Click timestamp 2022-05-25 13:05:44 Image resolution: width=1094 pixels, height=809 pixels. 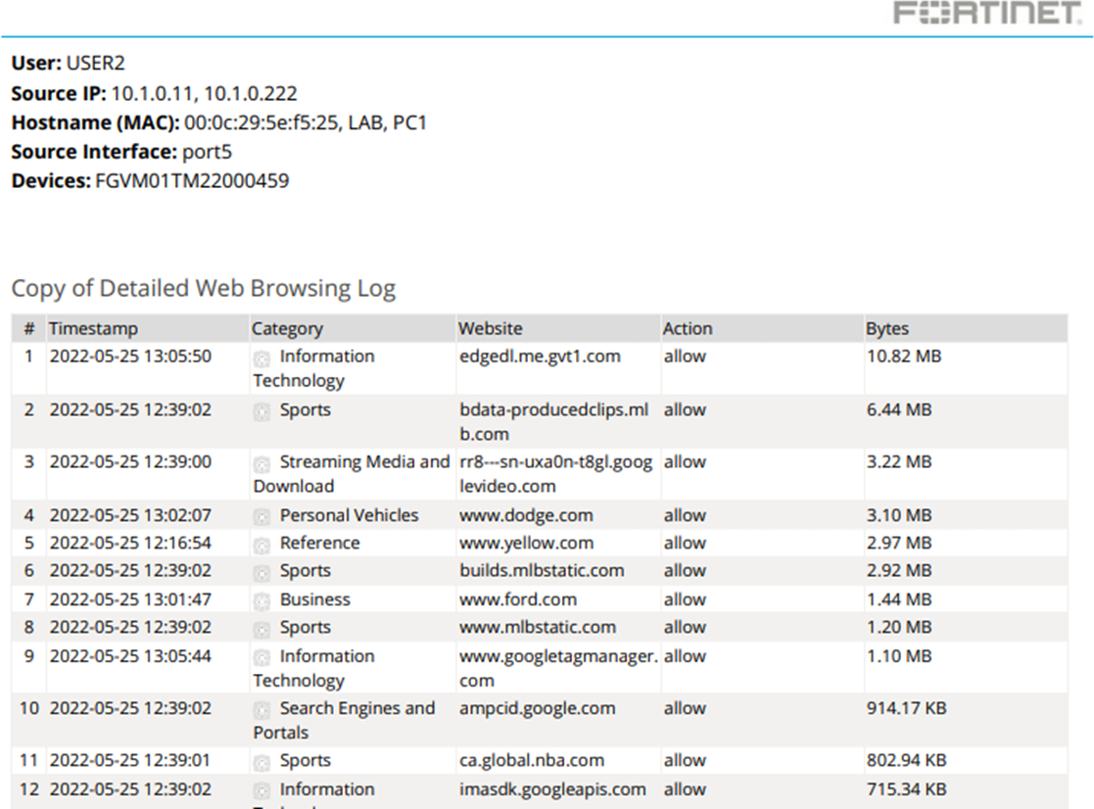click(130, 656)
